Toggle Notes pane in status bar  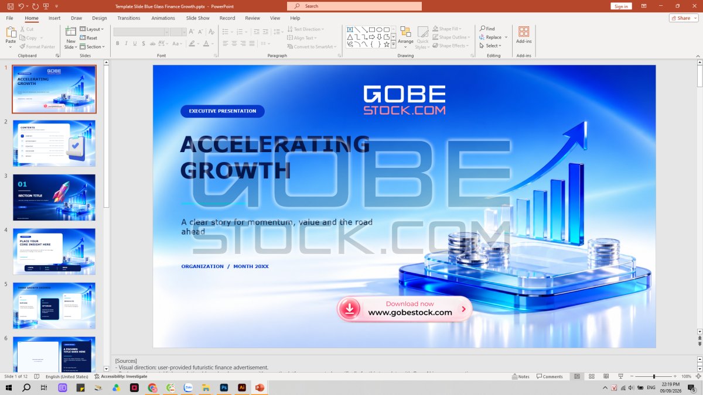520,376
